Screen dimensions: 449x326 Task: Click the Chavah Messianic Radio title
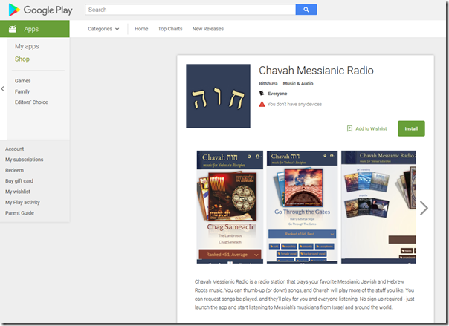coord(316,71)
